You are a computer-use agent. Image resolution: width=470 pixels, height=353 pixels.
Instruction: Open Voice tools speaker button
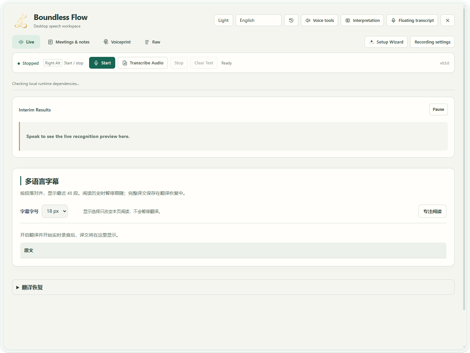coord(320,20)
